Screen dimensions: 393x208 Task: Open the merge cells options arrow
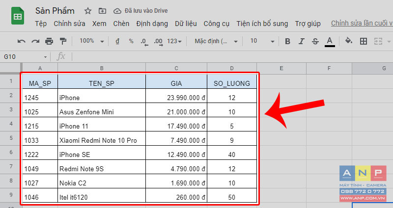click(389, 42)
